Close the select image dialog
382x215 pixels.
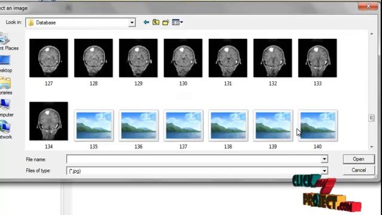pyautogui.click(x=368, y=6)
